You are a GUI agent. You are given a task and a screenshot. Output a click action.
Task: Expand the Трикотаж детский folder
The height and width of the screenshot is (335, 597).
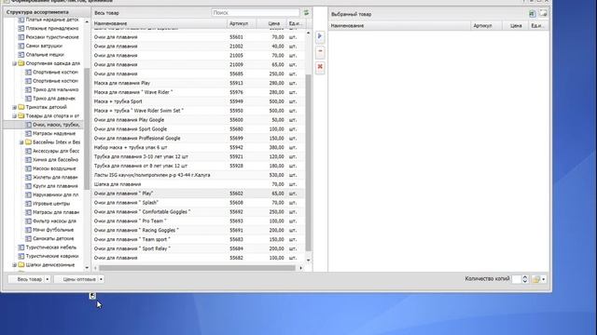[15, 107]
